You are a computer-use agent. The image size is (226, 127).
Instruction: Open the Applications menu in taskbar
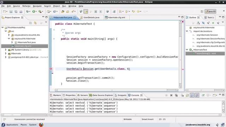click(12, 125)
